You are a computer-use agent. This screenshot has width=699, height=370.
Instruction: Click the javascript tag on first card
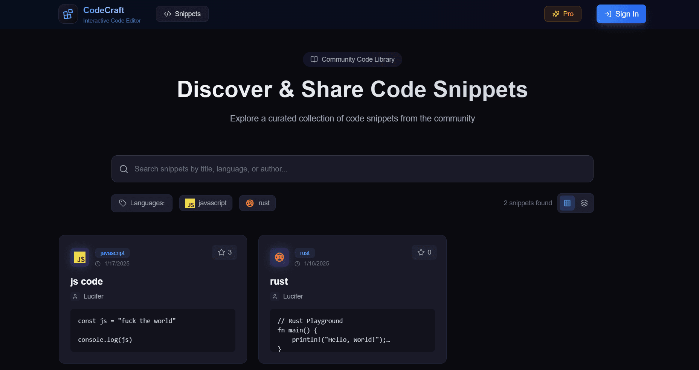112,253
